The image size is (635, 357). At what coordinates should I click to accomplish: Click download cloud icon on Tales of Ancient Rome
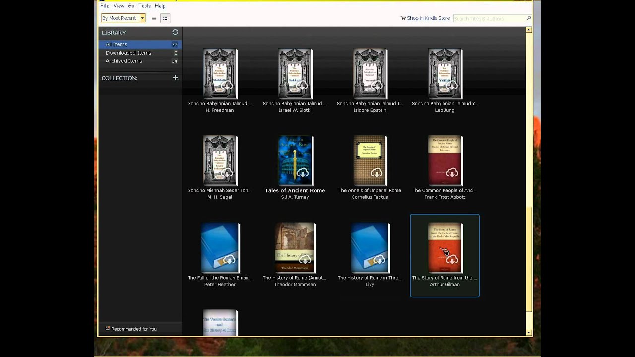click(302, 173)
